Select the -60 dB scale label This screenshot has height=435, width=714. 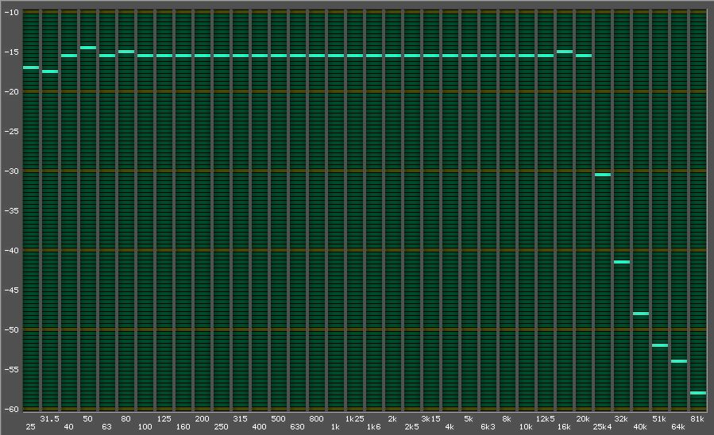[x=11, y=409]
